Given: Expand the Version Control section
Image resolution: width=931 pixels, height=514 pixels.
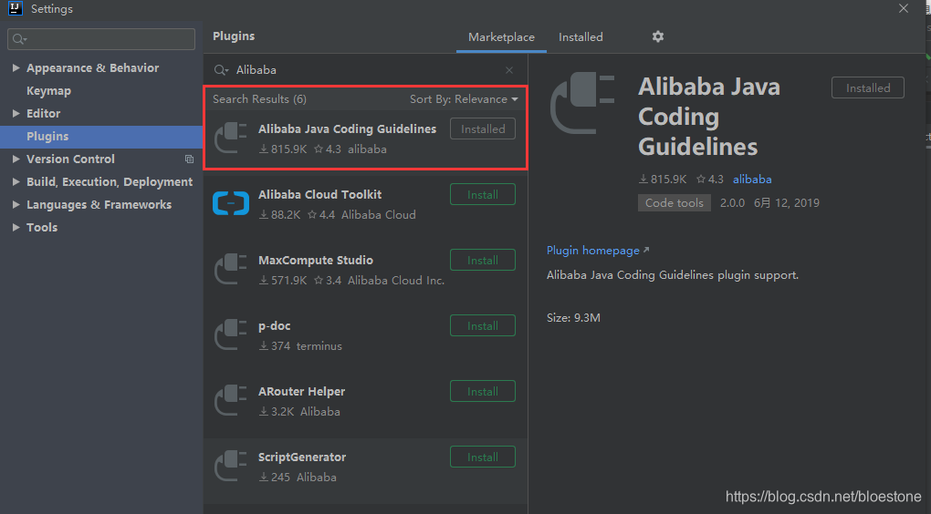Looking at the screenshot, I should tap(16, 159).
